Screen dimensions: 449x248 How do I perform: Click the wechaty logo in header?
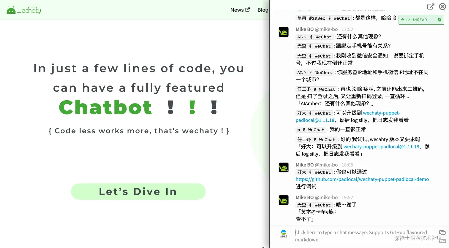click(x=24, y=10)
